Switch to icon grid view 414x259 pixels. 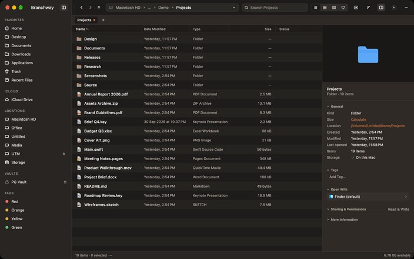coord(325,8)
